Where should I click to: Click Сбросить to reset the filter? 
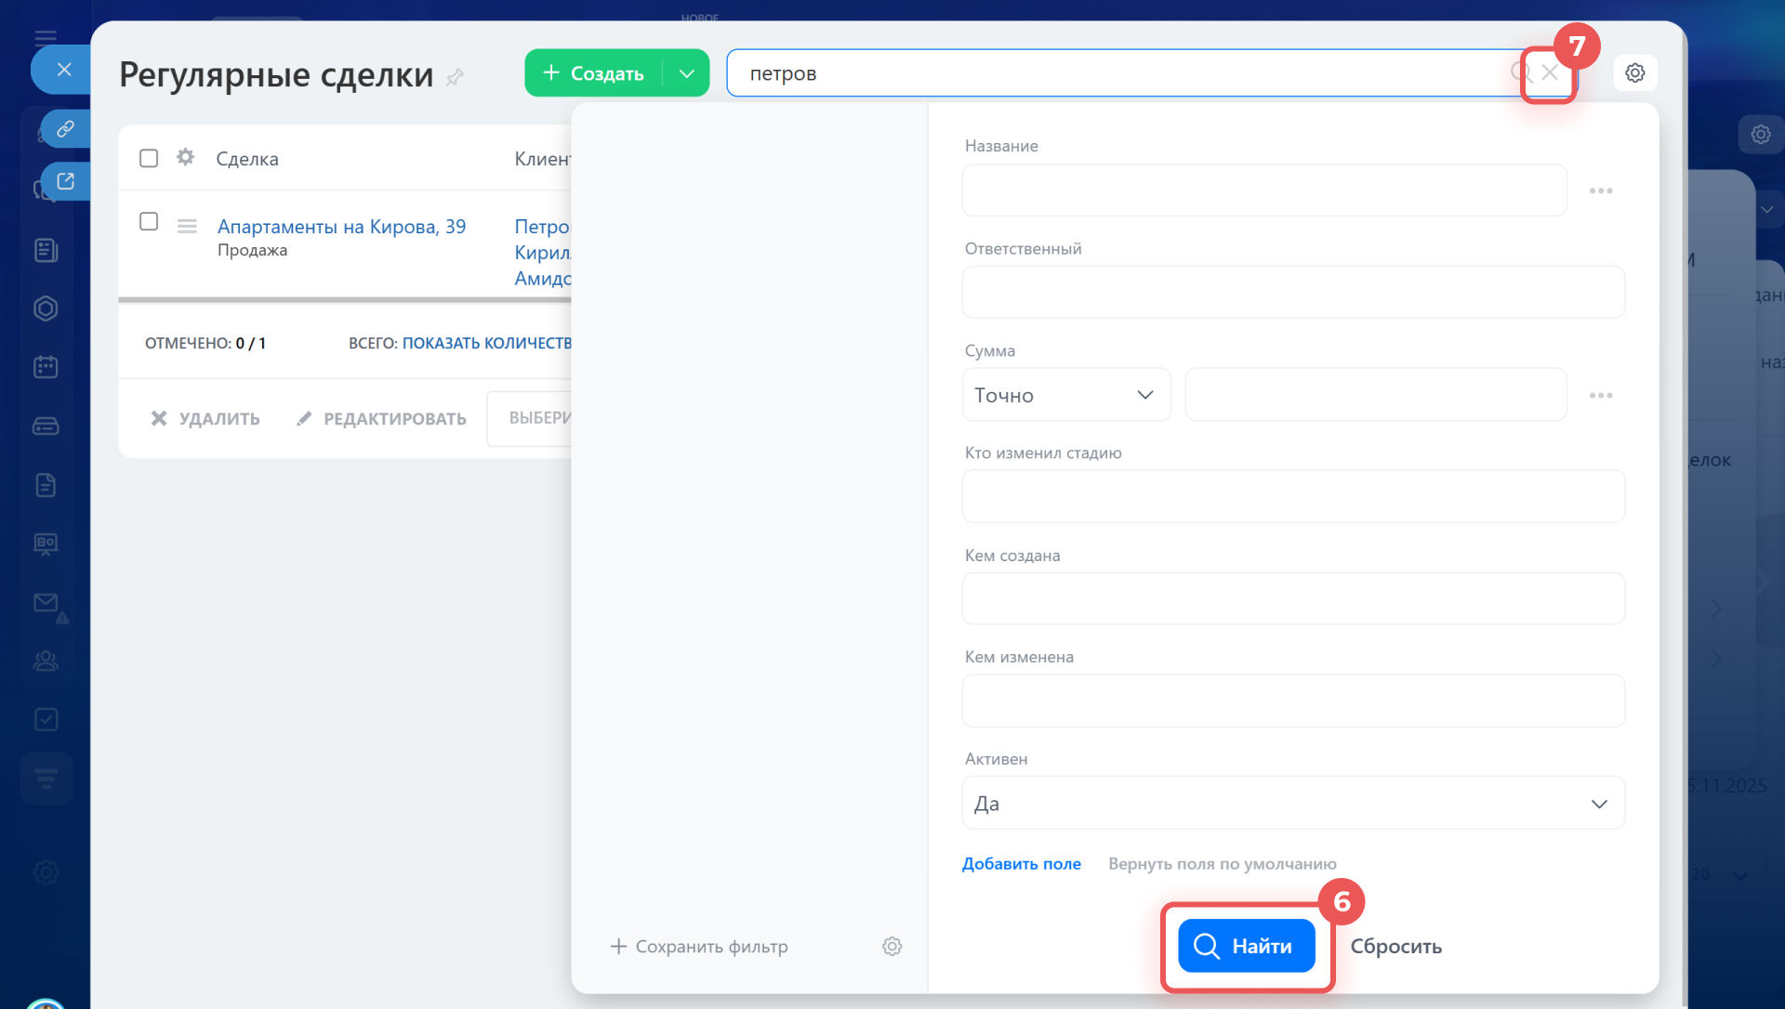click(1395, 946)
